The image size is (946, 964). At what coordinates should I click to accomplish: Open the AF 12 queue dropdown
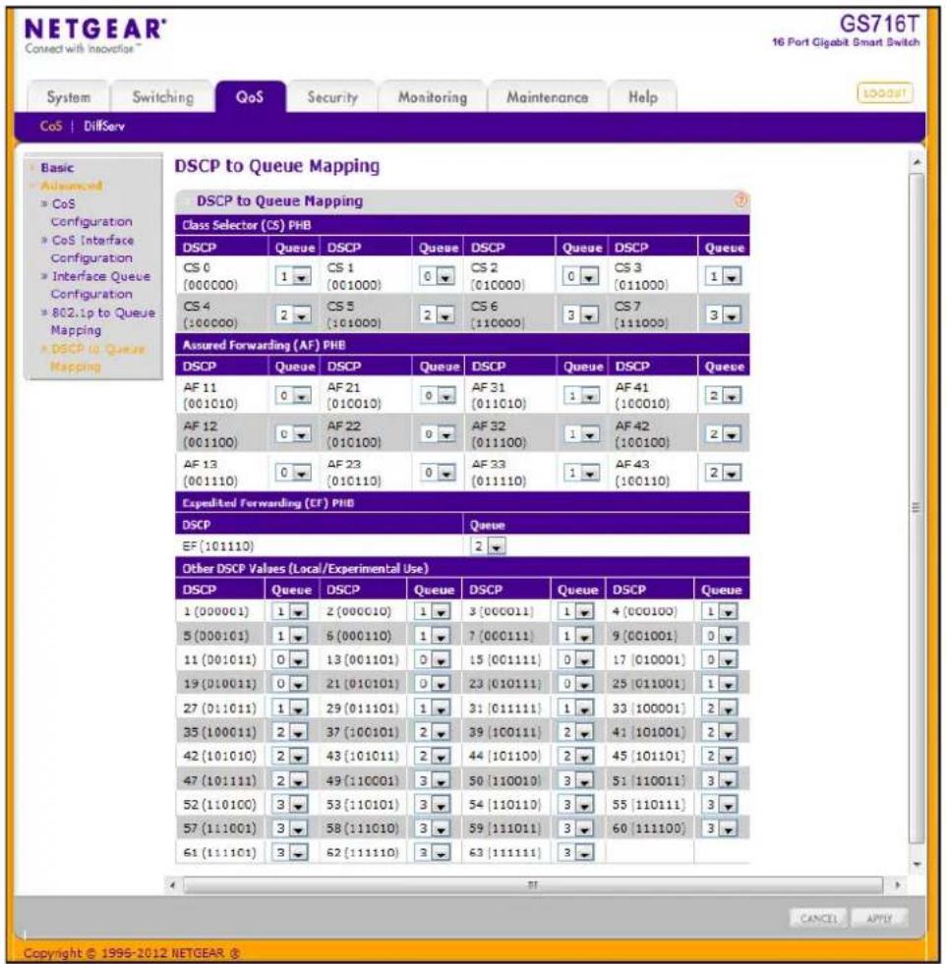293,434
